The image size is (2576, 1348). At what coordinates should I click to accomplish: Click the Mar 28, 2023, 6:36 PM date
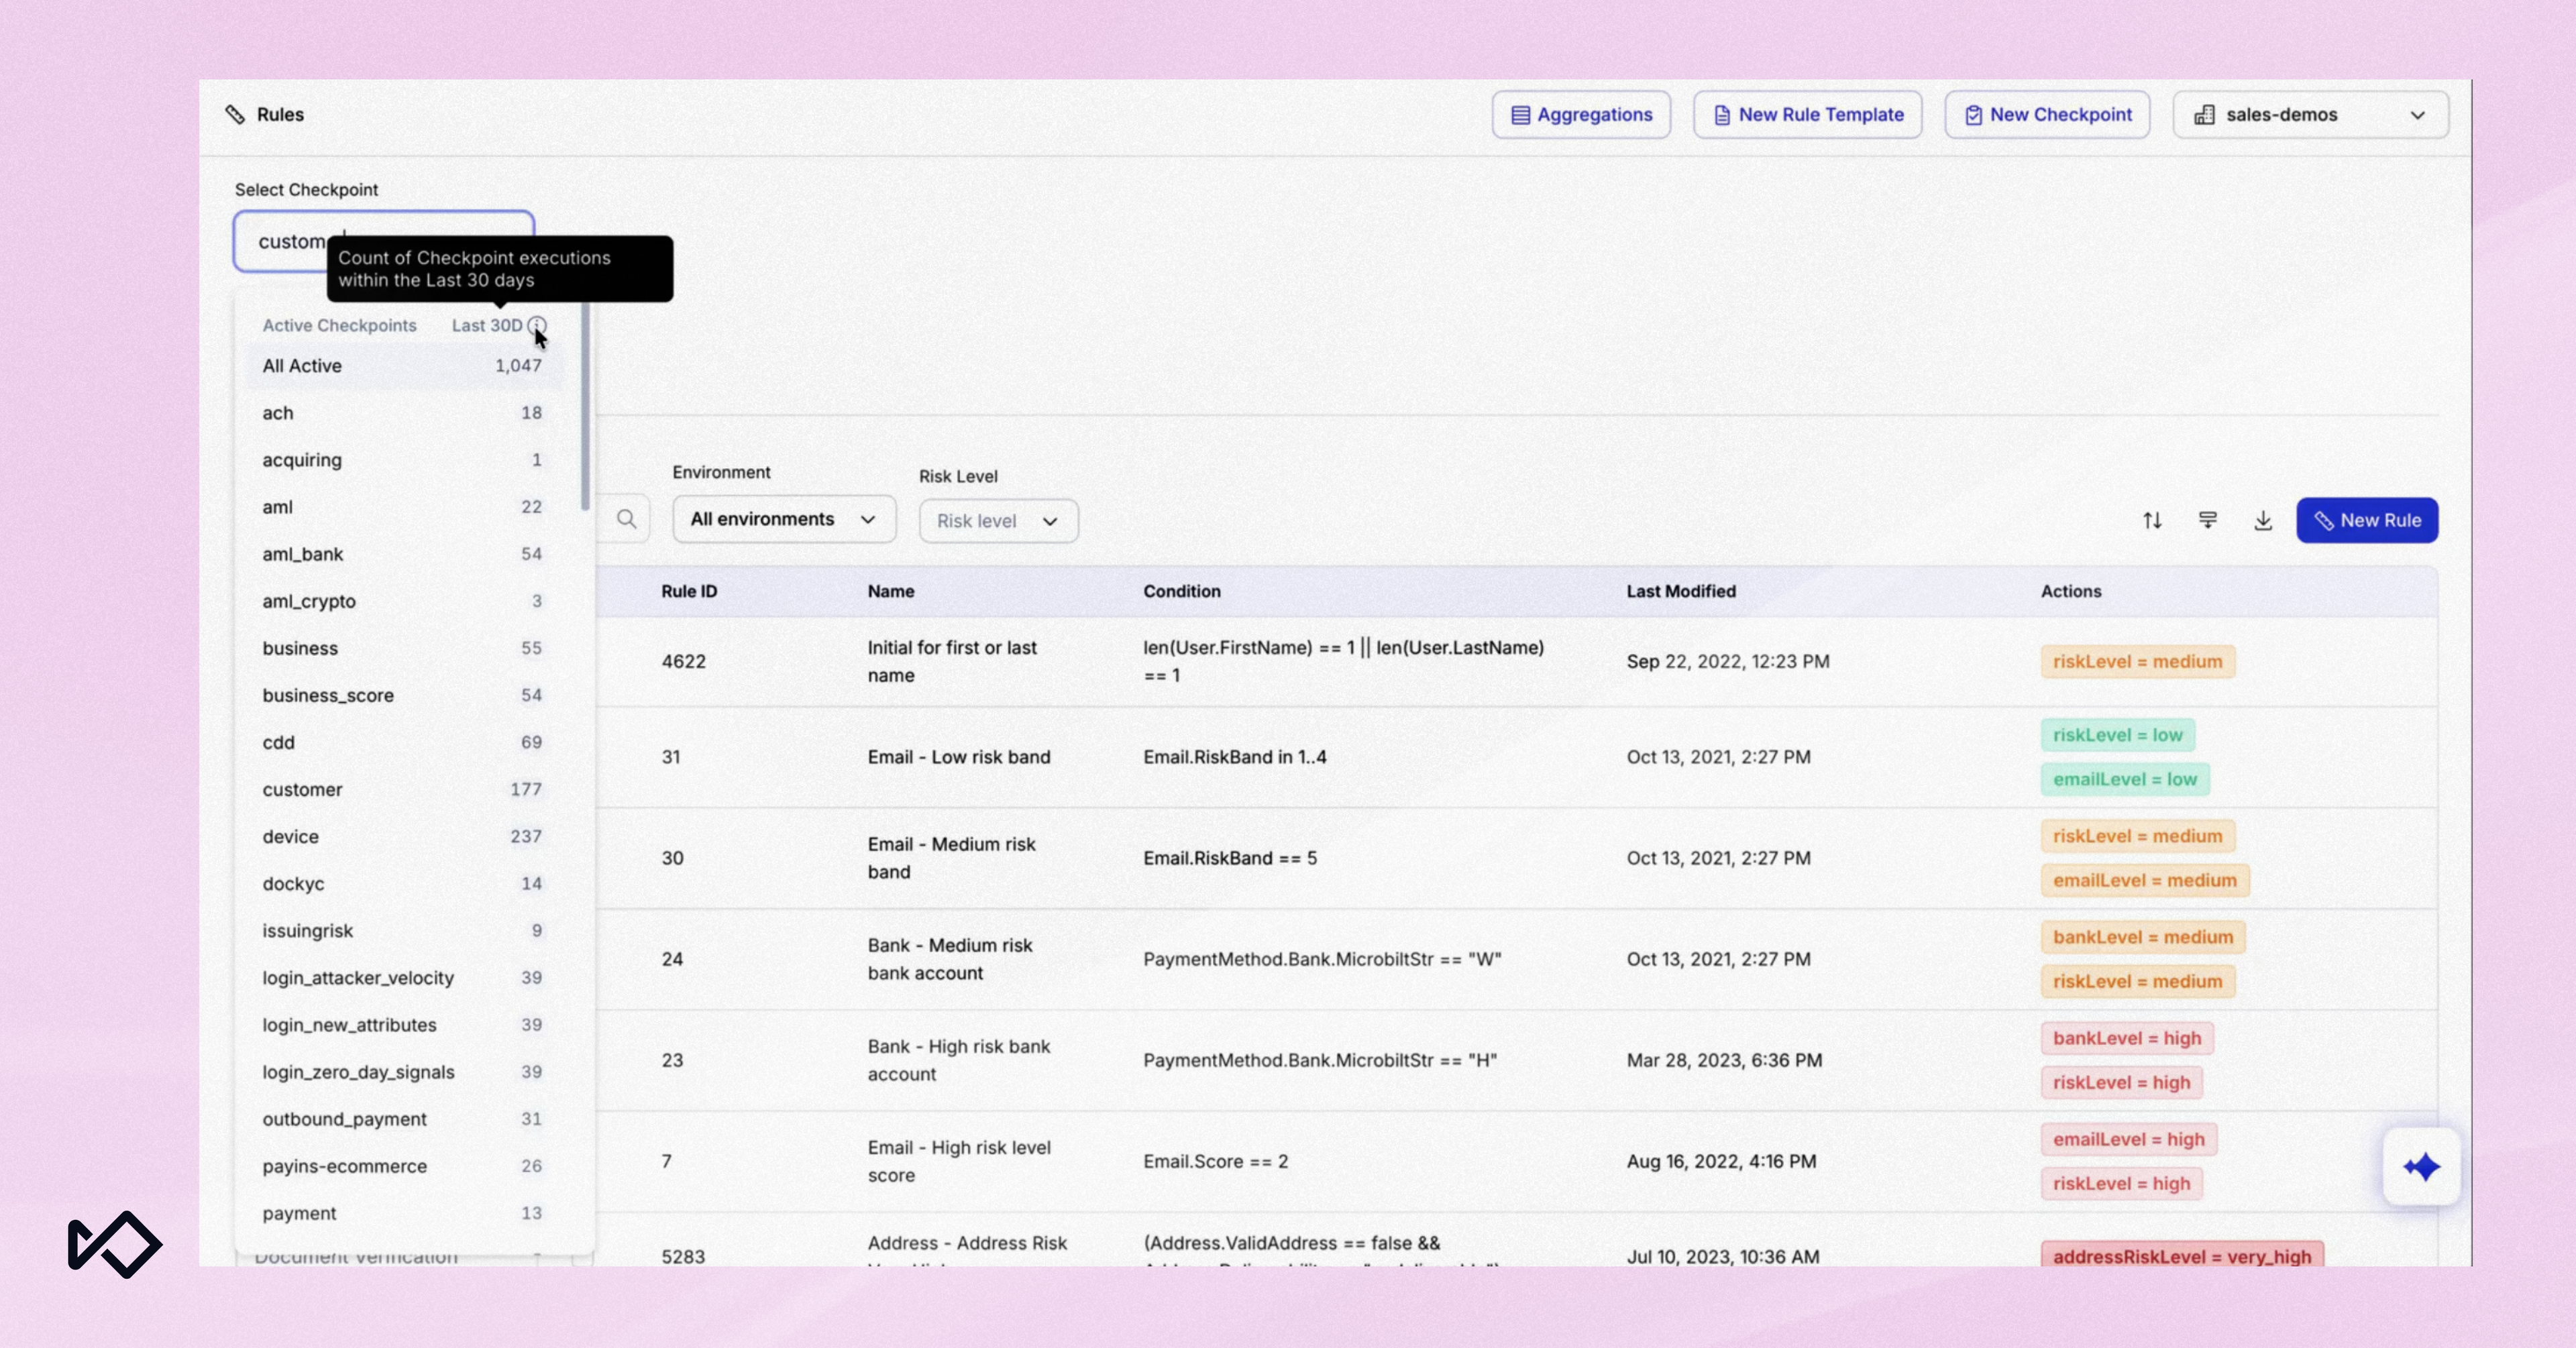[1724, 1060]
